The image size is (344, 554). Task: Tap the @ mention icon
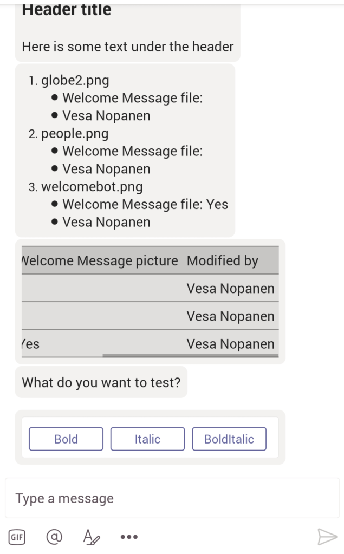tap(54, 537)
